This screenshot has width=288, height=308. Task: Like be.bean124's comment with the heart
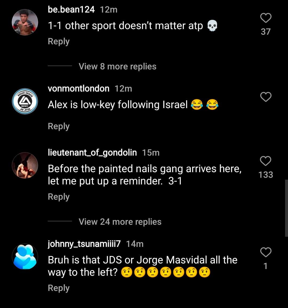click(266, 18)
